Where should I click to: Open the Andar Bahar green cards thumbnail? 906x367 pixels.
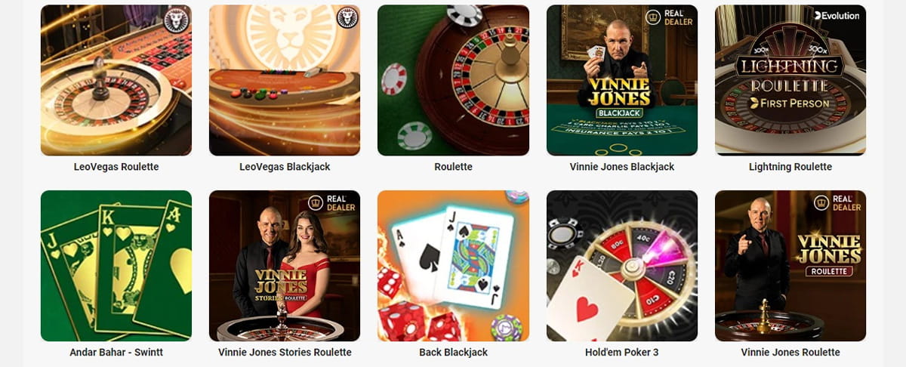tap(116, 266)
